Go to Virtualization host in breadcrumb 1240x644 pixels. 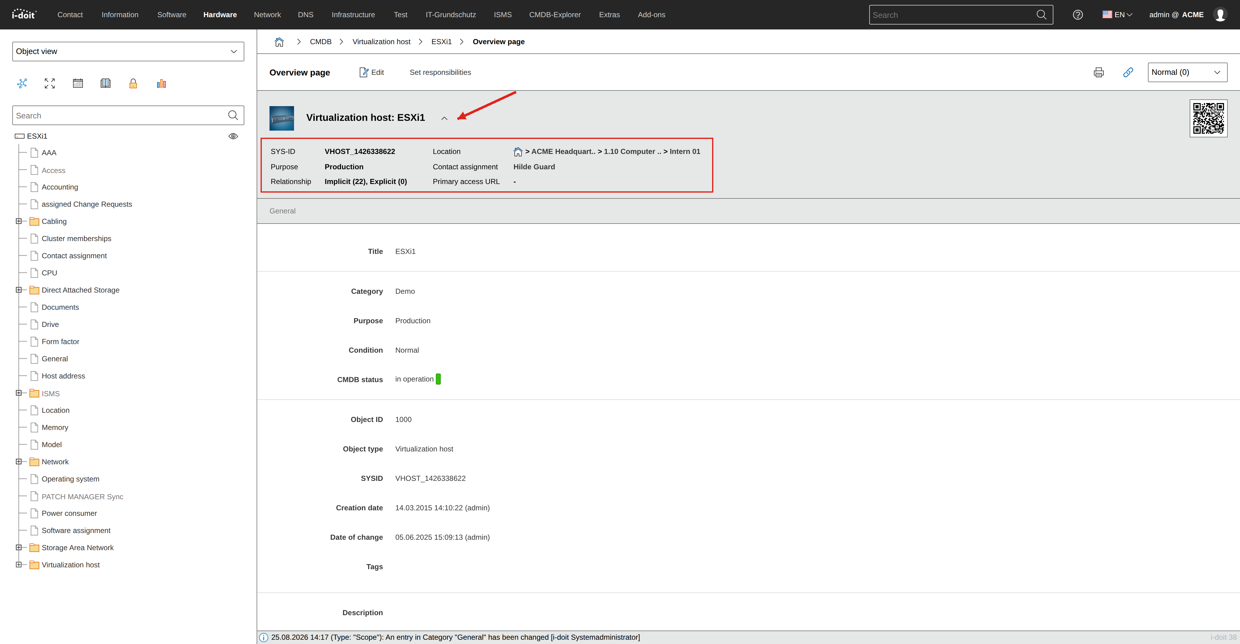click(381, 42)
